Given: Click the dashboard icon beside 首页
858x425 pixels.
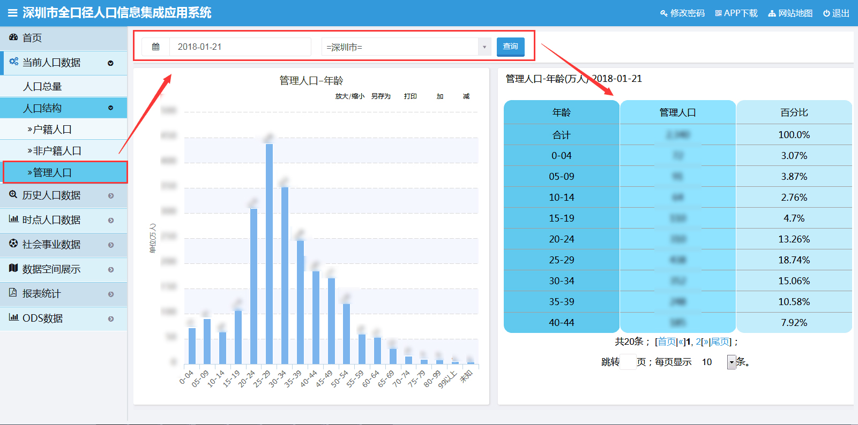Looking at the screenshot, I should pyautogui.click(x=13, y=37).
